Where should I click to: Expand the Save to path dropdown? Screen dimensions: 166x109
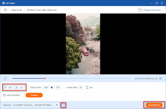[x=57, y=105]
